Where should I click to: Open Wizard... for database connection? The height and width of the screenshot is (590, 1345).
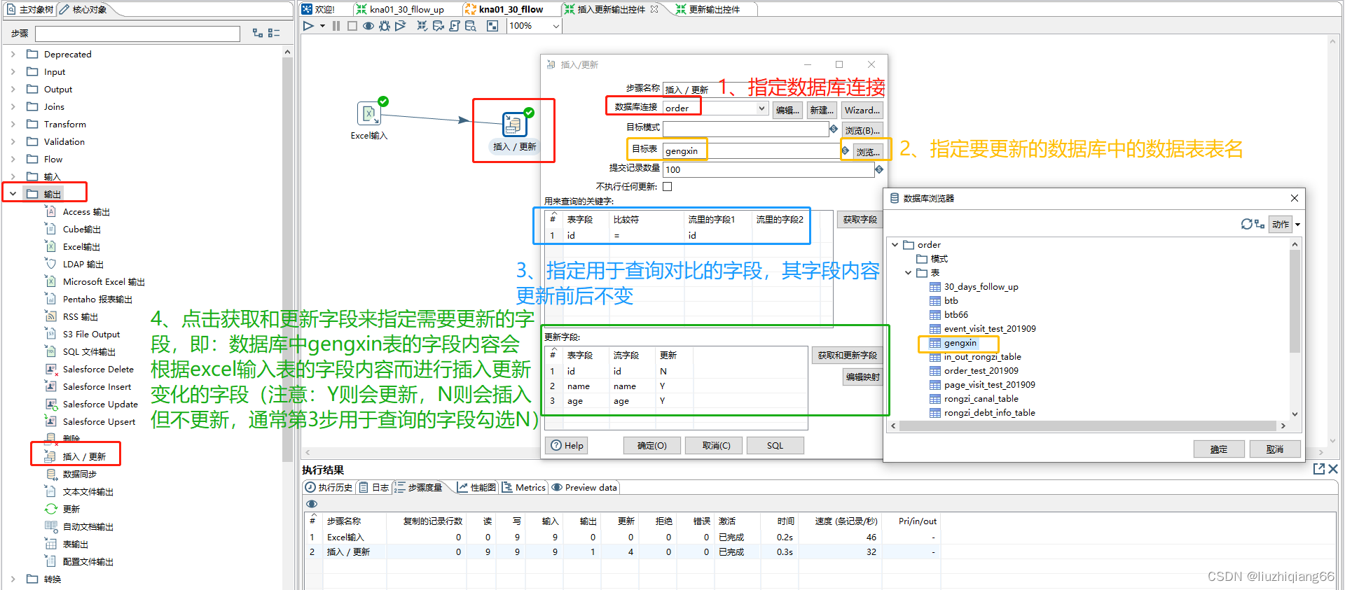[x=862, y=110]
